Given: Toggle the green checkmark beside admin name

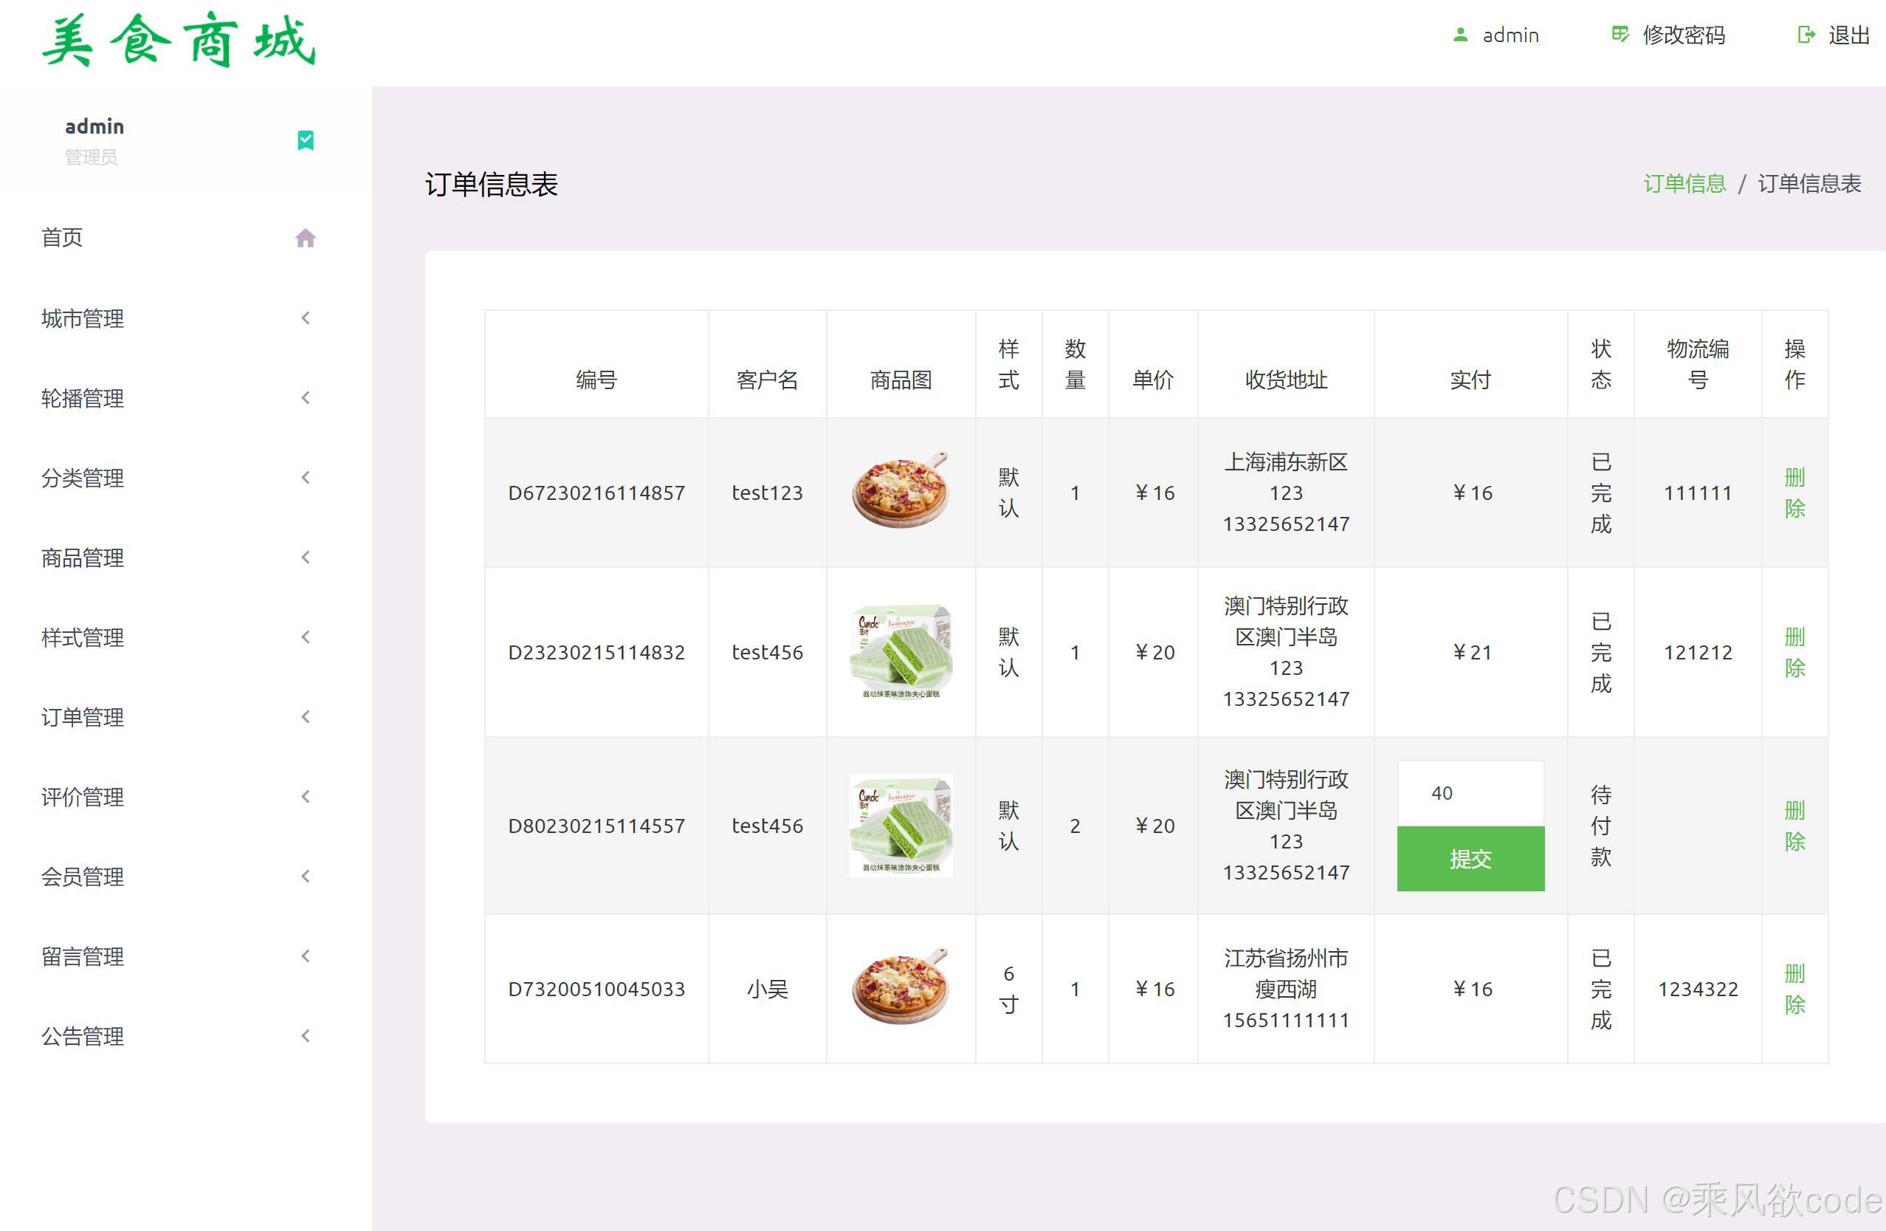Looking at the screenshot, I should point(305,140).
